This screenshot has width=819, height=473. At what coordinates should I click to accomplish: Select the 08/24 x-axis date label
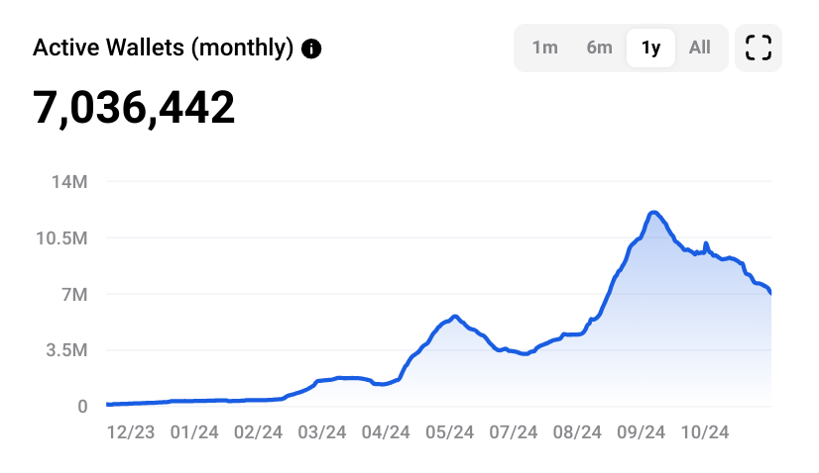point(578,432)
